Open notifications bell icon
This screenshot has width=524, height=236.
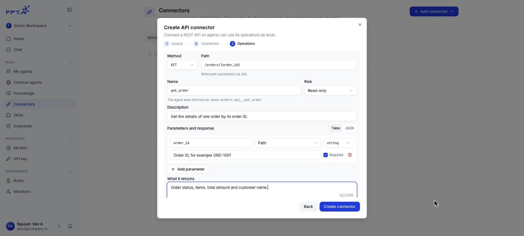(x=70, y=226)
